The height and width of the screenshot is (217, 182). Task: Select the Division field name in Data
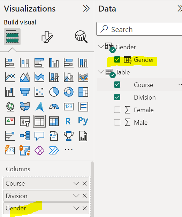coord(145,97)
